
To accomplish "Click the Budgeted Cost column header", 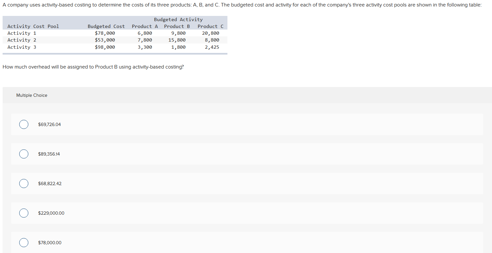I will pyautogui.click(x=106, y=26).
